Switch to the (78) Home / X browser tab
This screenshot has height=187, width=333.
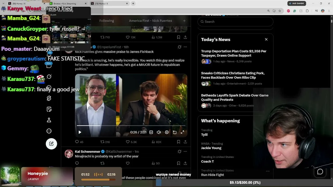click(109, 3)
